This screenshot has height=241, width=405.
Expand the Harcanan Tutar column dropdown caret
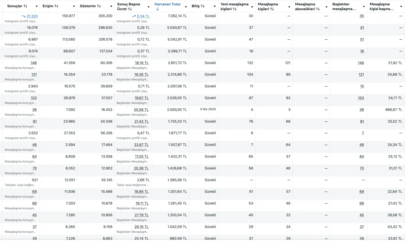click(x=185, y=6)
